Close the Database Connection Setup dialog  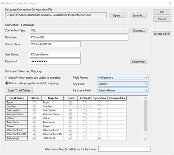(170, 3)
